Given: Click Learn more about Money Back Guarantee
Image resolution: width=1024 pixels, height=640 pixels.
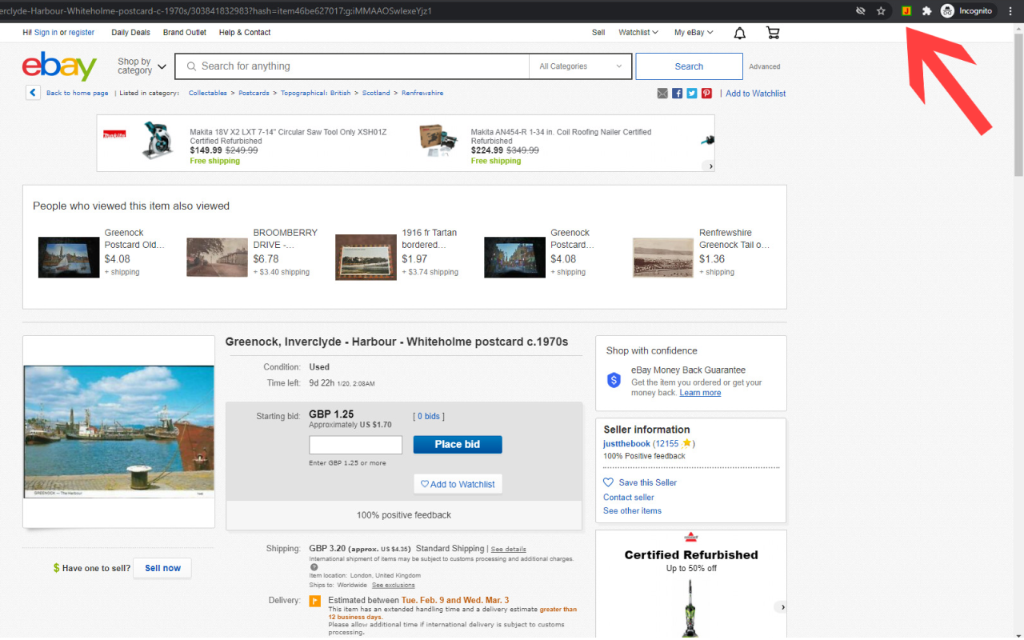Looking at the screenshot, I should pos(700,393).
